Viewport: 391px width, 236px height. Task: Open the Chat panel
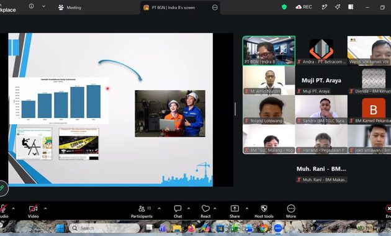tap(178, 211)
